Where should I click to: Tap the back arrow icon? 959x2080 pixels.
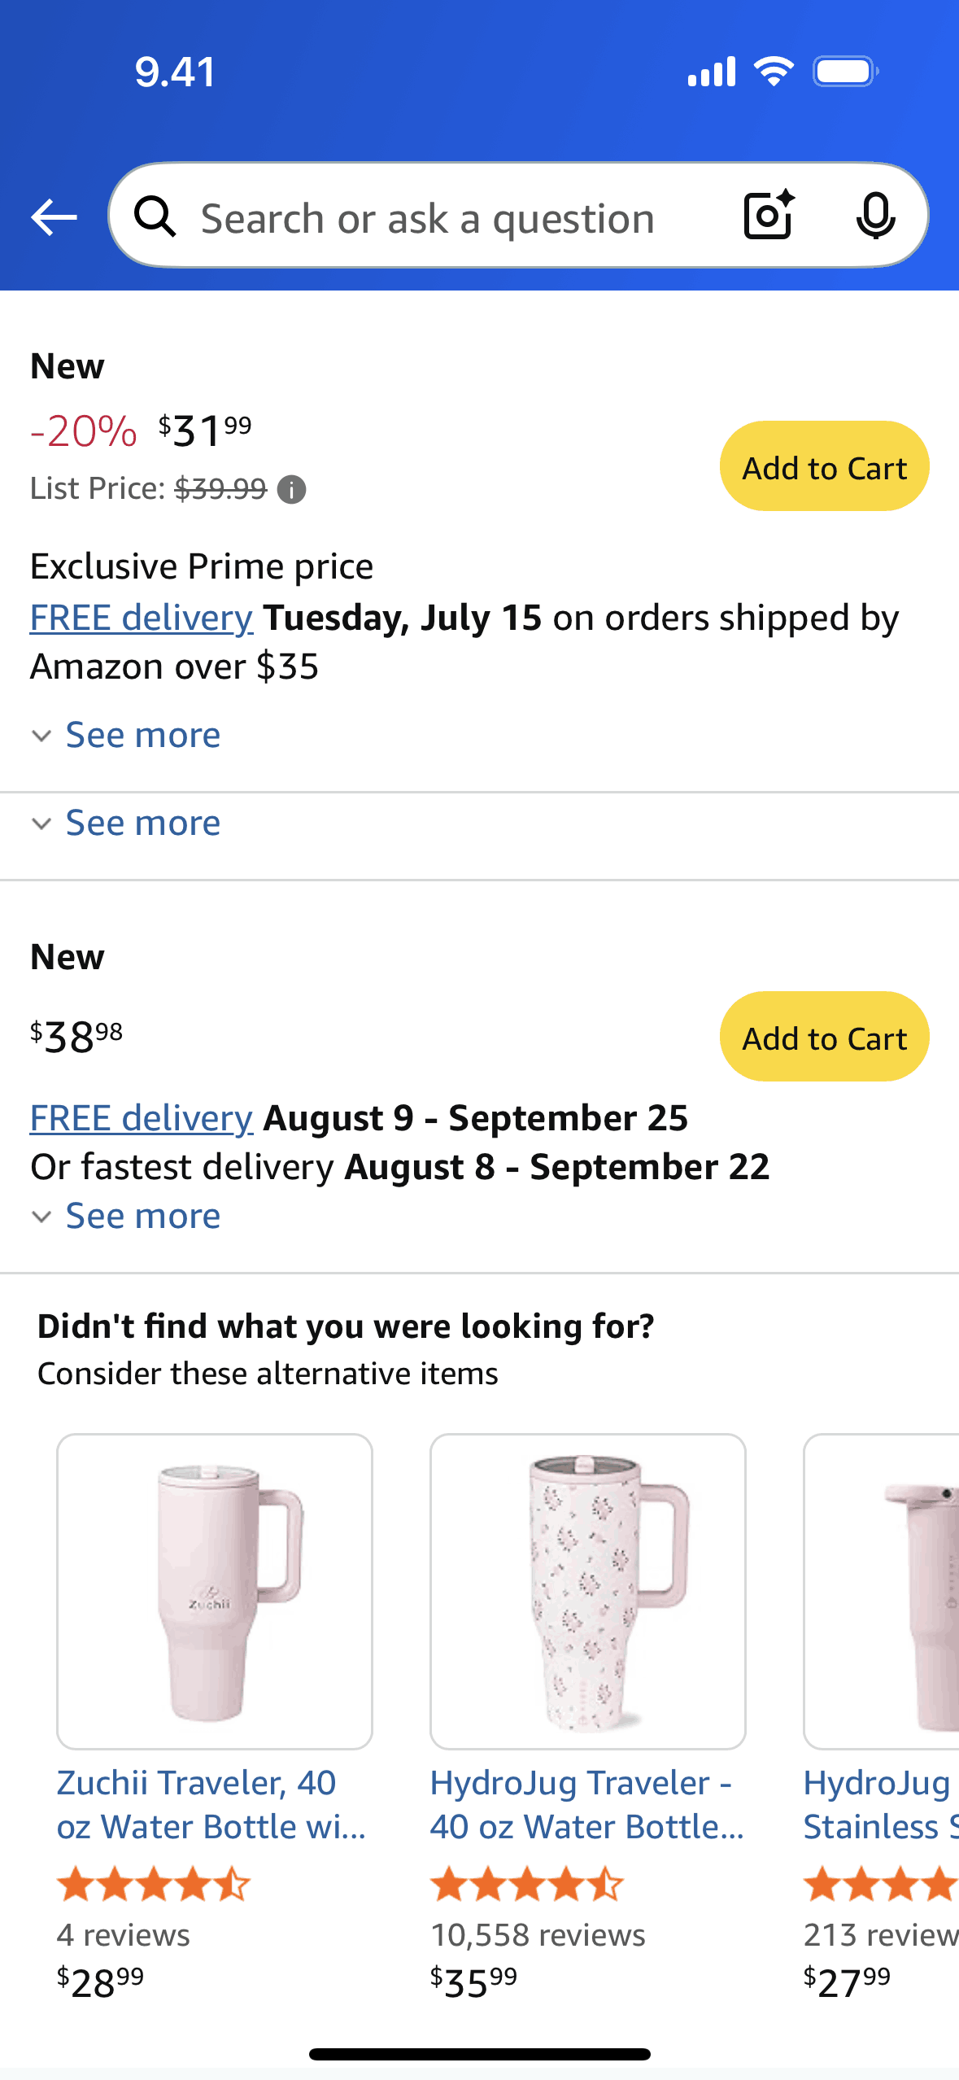point(54,217)
